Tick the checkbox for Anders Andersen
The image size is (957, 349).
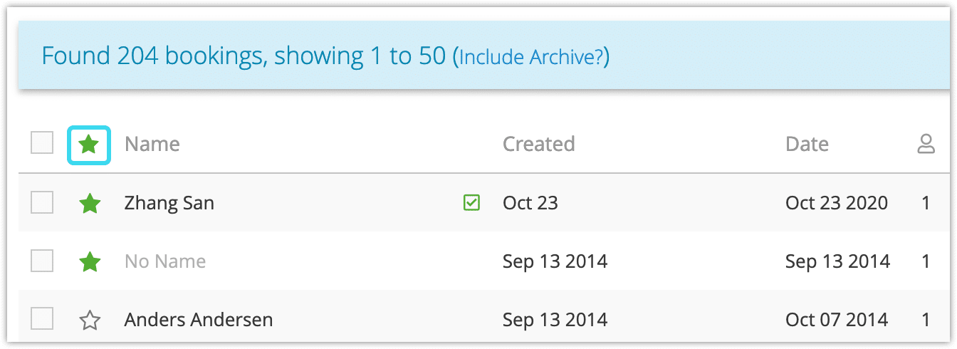(42, 319)
